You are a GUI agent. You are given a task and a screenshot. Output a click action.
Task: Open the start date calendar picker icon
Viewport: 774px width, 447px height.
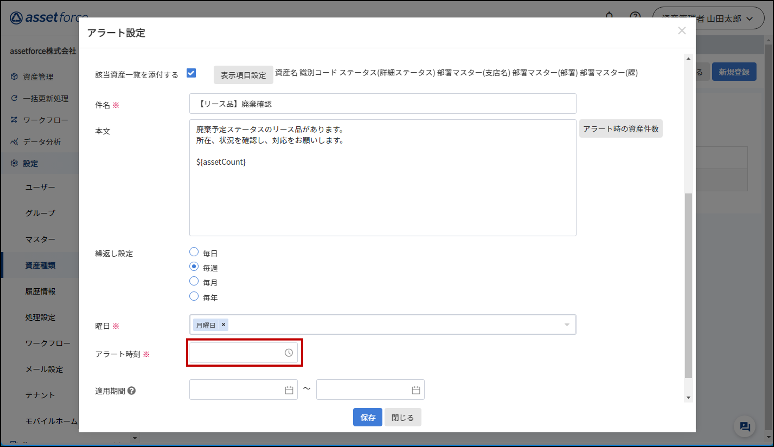289,390
